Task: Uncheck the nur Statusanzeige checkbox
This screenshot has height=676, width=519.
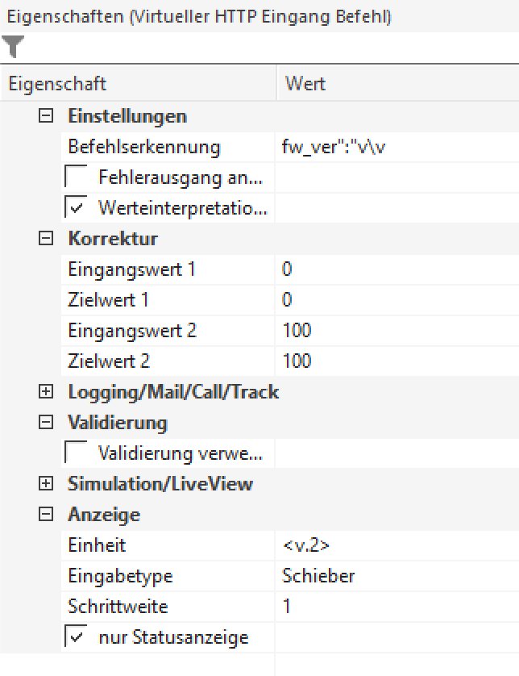Action: (x=77, y=637)
